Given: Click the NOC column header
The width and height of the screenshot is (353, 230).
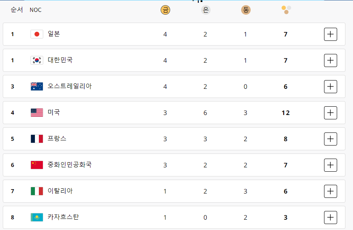Looking at the screenshot, I should tap(35, 10).
